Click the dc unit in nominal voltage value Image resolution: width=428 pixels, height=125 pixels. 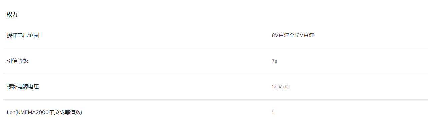tap(286, 87)
